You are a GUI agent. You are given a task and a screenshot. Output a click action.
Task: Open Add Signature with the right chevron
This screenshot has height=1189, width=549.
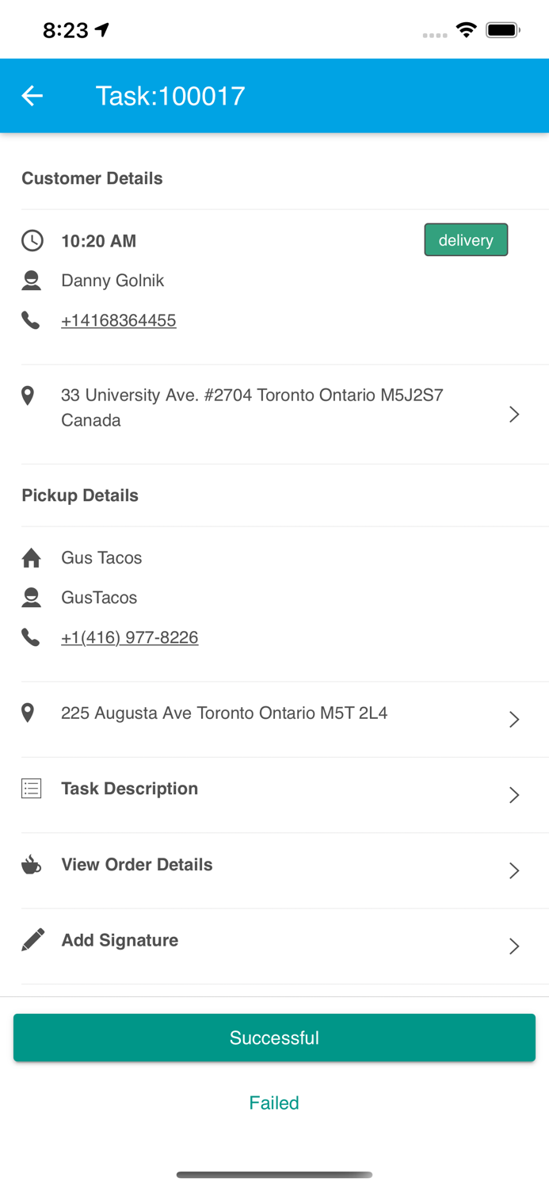coord(514,946)
